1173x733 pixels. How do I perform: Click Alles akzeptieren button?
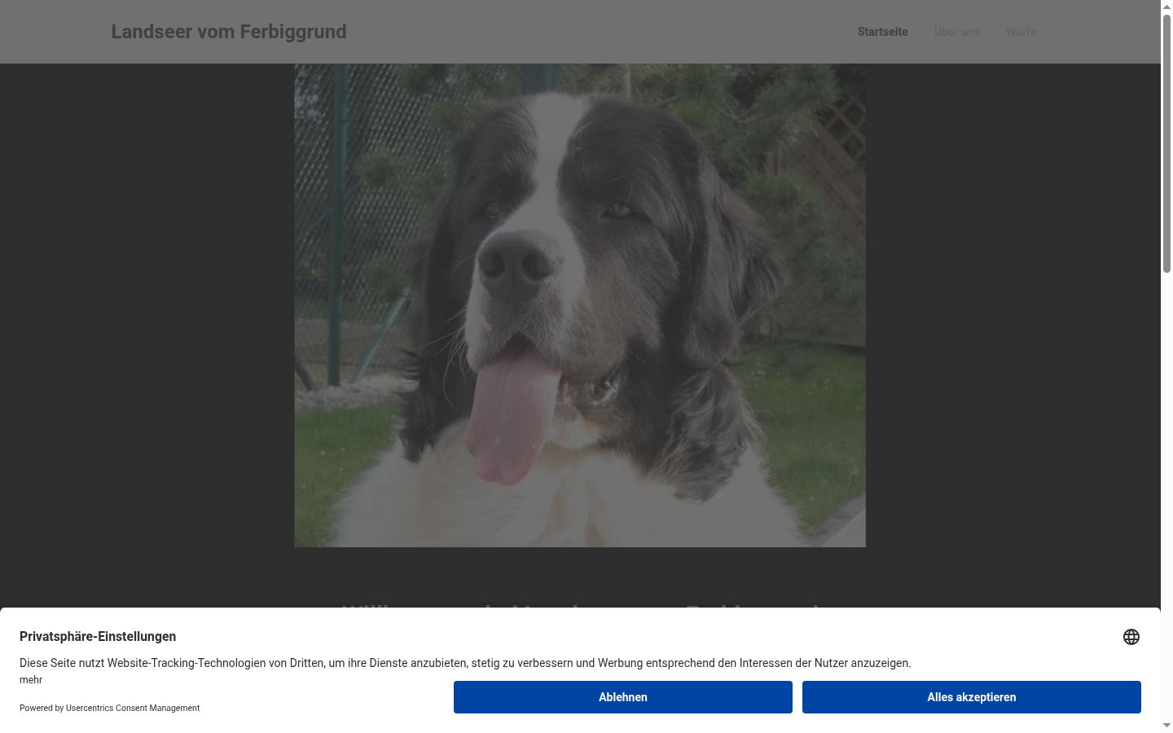coord(972,697)
